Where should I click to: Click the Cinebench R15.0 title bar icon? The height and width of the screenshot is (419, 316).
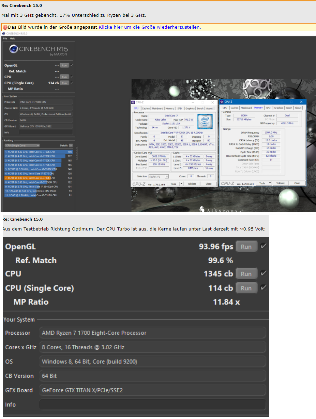(x=4, y=34)
